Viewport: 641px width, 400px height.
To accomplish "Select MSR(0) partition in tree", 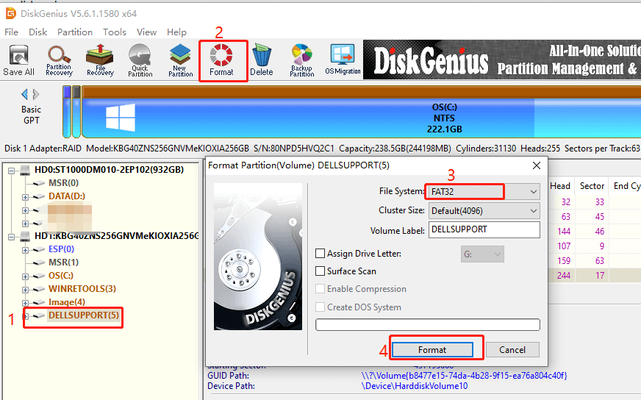I will pyautogui.click(x=63, y=183).
